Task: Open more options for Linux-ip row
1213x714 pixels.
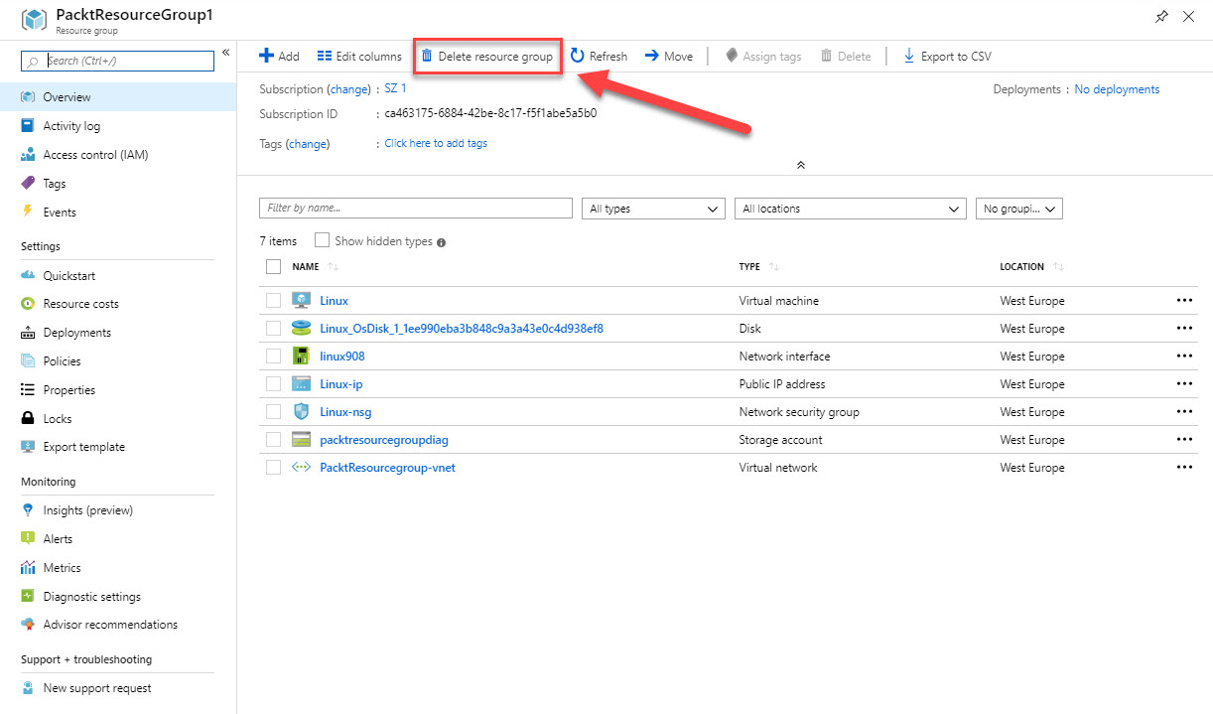Action: click(x=1183, y=383)
